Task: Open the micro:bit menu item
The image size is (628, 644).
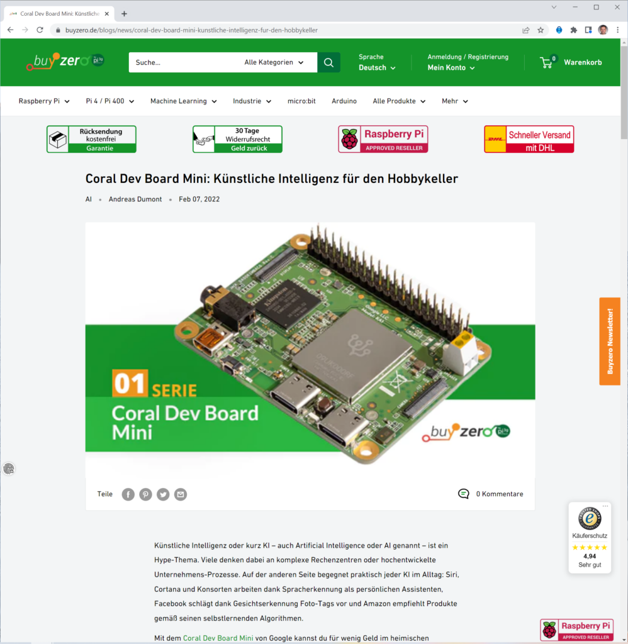Action: pyautogui.click(x=301, y=101)
